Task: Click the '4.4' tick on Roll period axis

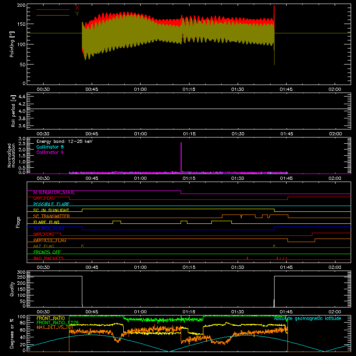Action: (22, 97)
